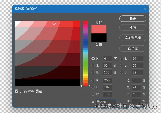Click the S percent field showing 60
The width and height of the screenshot is (161, 113).
click(x=107, y=66)
